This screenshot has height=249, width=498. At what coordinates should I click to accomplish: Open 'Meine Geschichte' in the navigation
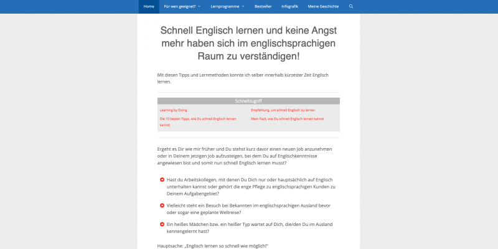coord(323,6)
